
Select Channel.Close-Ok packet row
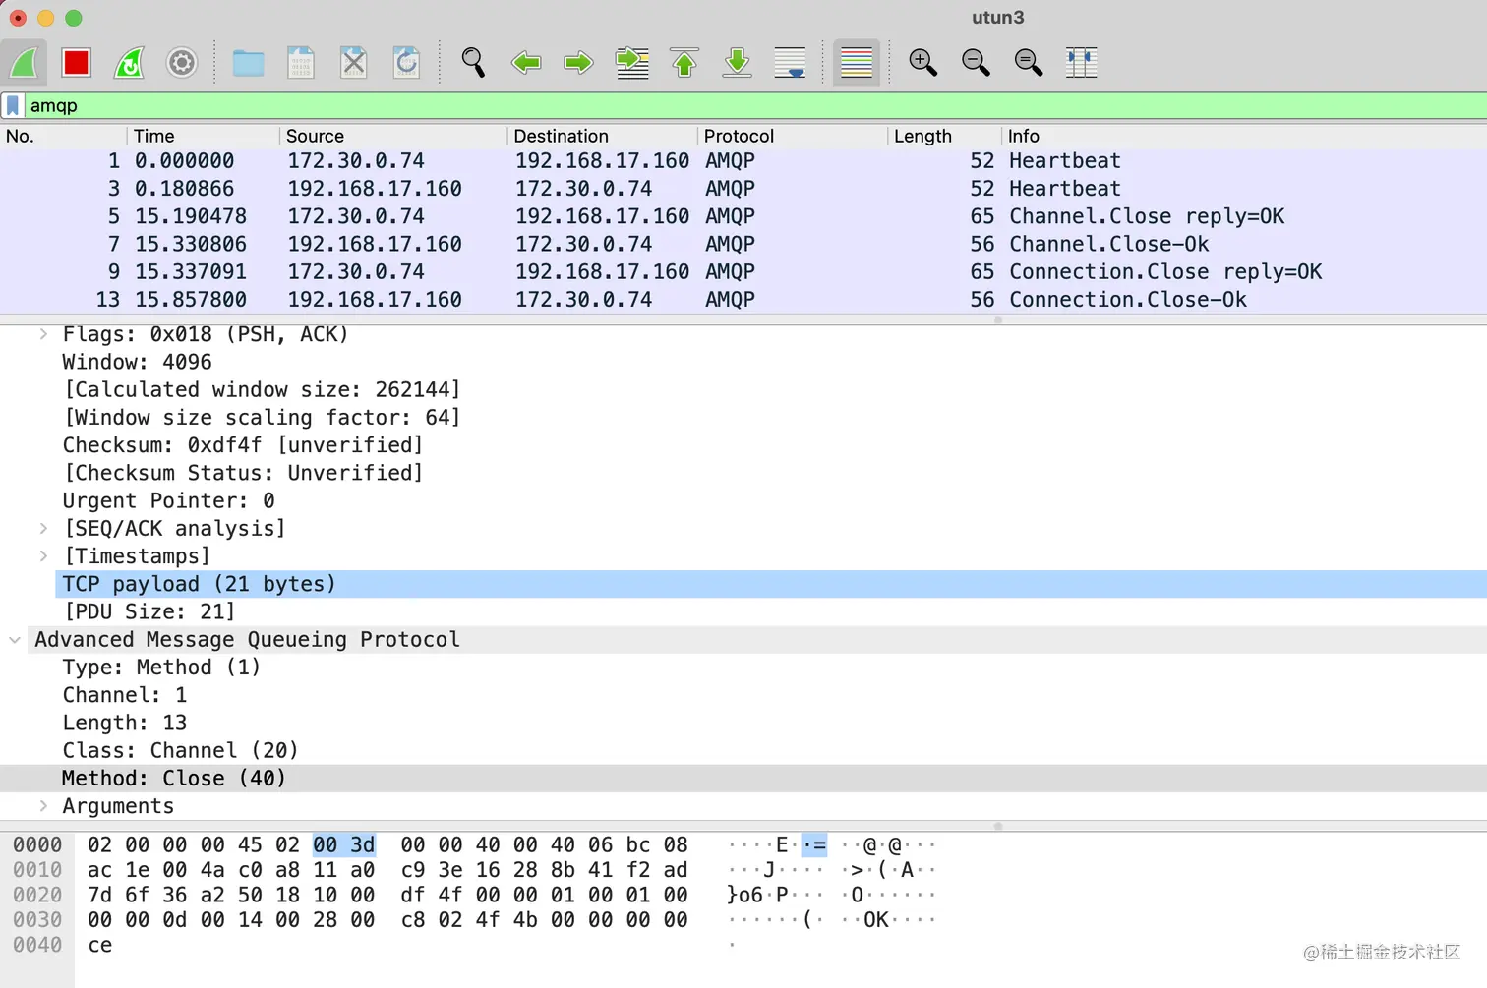tap(743, 243)
